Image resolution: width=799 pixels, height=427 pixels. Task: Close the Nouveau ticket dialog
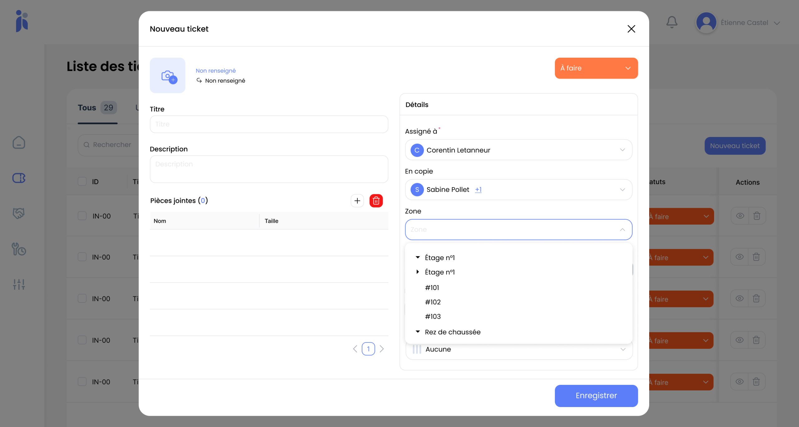click(x=631, y=29)
